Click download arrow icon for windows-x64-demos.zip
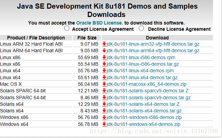222x138 pixels. [104, 124]
